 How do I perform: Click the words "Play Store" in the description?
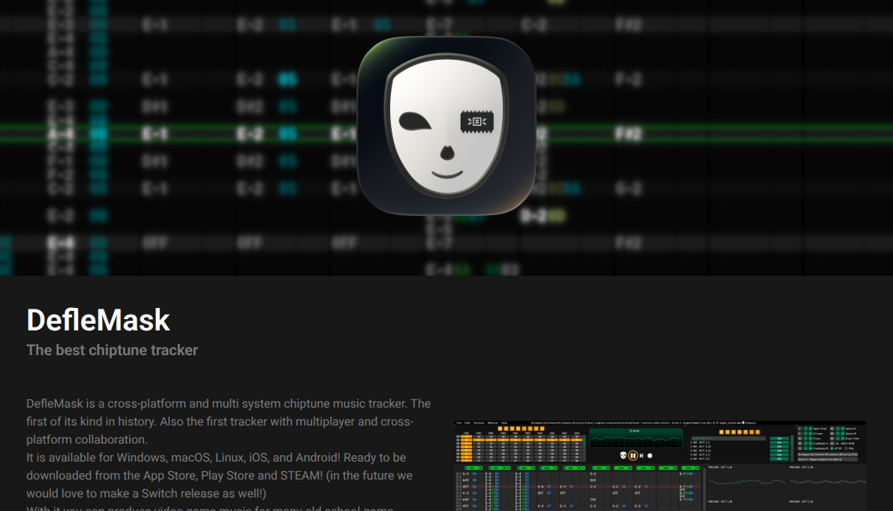228,476
